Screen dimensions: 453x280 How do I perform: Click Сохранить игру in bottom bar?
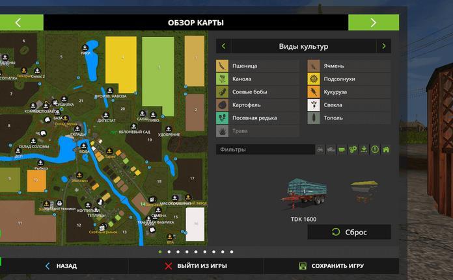[331, 266]
